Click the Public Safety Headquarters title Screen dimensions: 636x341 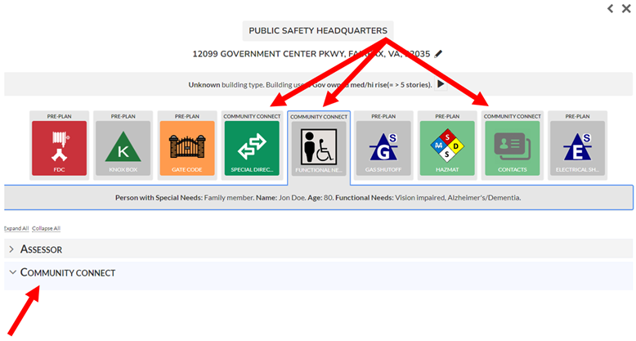(x=317, y=31)
